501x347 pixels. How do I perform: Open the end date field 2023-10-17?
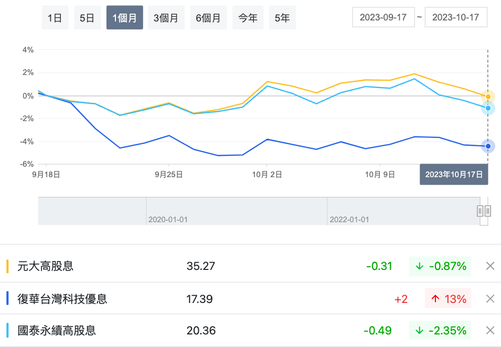[455, 17]
